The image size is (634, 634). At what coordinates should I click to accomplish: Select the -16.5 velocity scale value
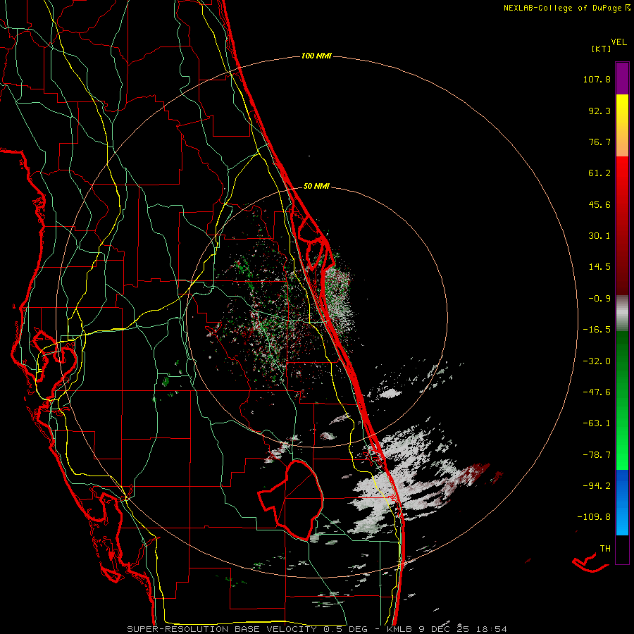coord(597,330)
